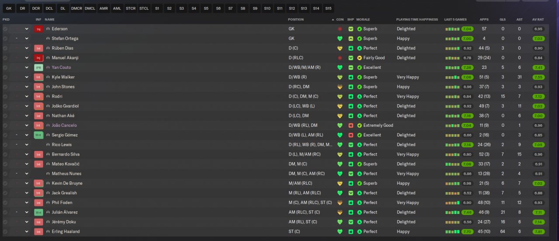Tick the selection checkbox for Yan Couto
Screen dimensions: 559x241
point(5,68)
